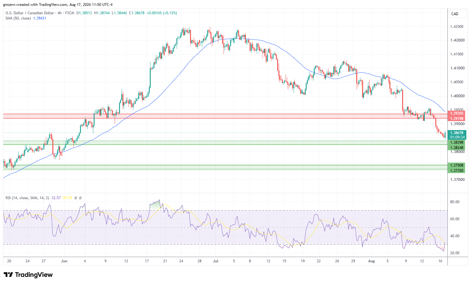The width and height of the screenshot is (471, 284).
Task: Click the SMA (50, close) indicator legend
Action: [18, 18]
